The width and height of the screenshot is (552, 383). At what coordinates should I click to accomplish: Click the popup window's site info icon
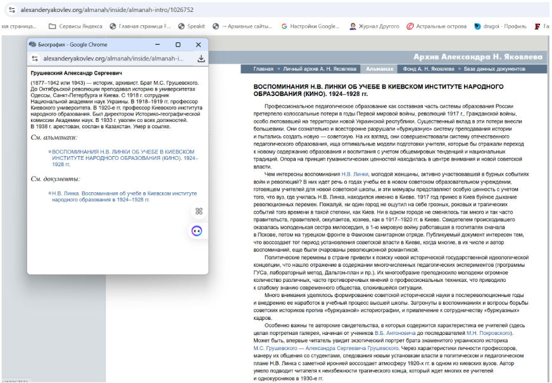coord(35,59)
